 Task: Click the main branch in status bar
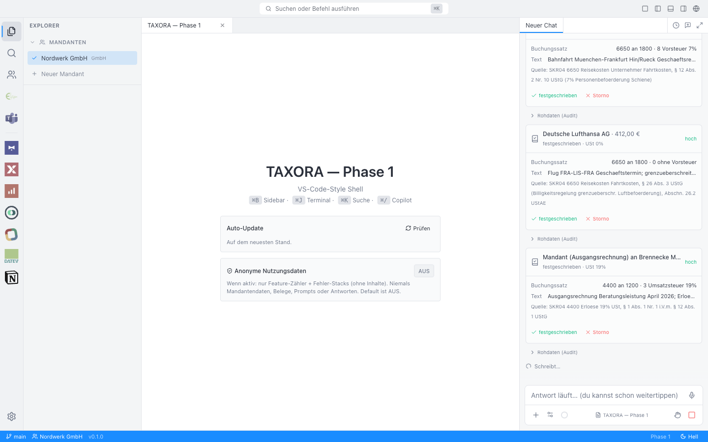pyautogui.click(x=16, y=437)
